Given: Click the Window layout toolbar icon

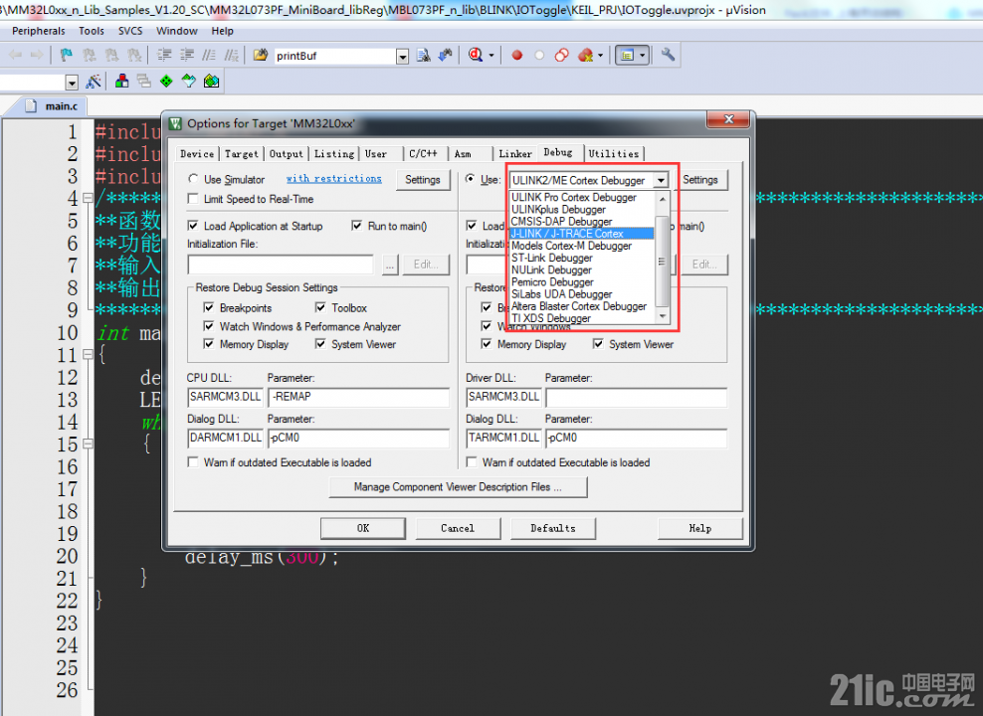Looking at the screenshot, I should coord(626,55).
